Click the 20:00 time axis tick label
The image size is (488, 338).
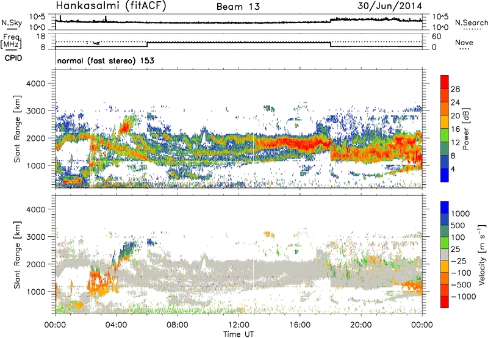point(361,325)
